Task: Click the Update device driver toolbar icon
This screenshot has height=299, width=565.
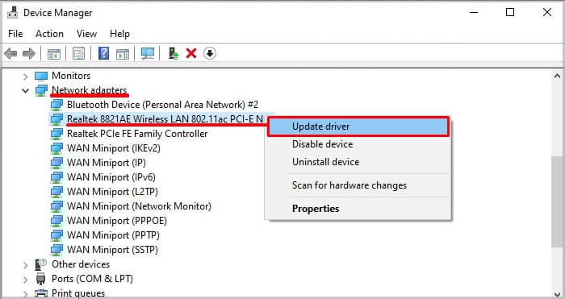Action: point(174,54)
